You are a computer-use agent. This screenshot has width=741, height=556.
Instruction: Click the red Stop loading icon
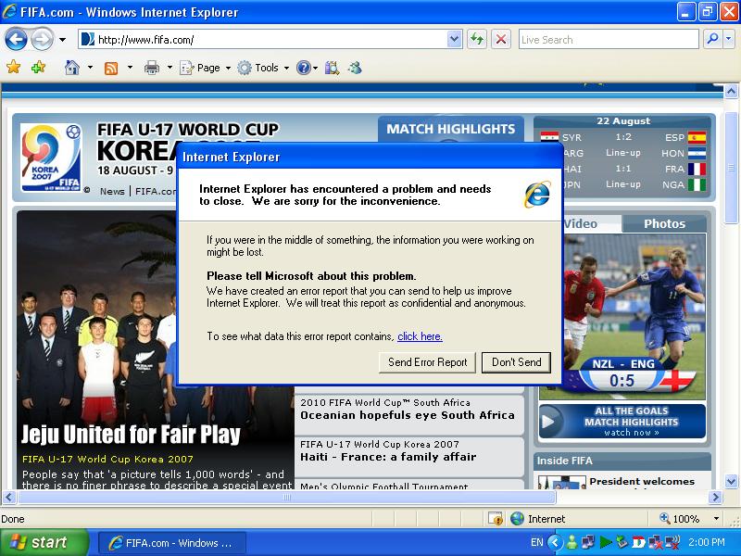point(501,39)
